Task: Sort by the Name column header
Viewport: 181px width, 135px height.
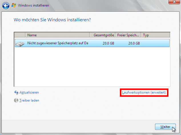Action: pyautogui.click(x=57, y=35)
